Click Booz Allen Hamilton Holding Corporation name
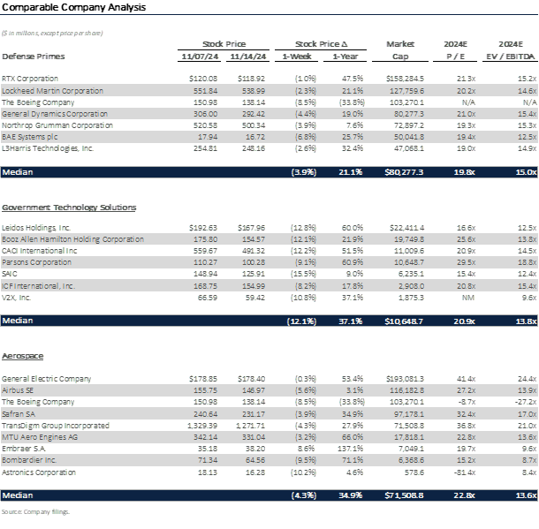539x529 pixels. click(x=73, y=239)
